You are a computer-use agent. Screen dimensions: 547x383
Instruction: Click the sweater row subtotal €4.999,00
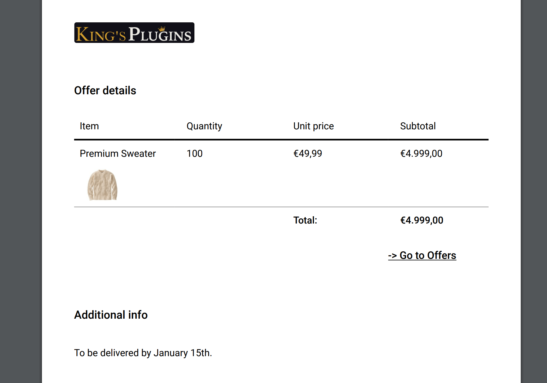[421, 154]
